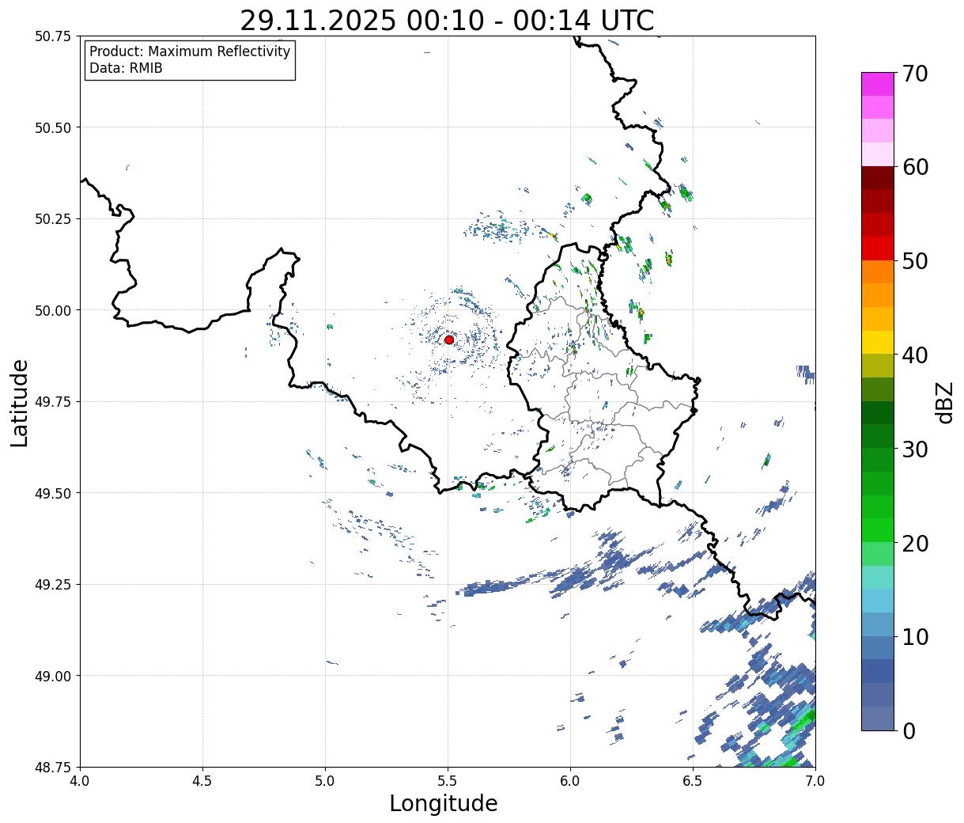This screenshot has width=964, height=823.
Task: Click the dark red 60 dBZ color band
Action: 878,177
